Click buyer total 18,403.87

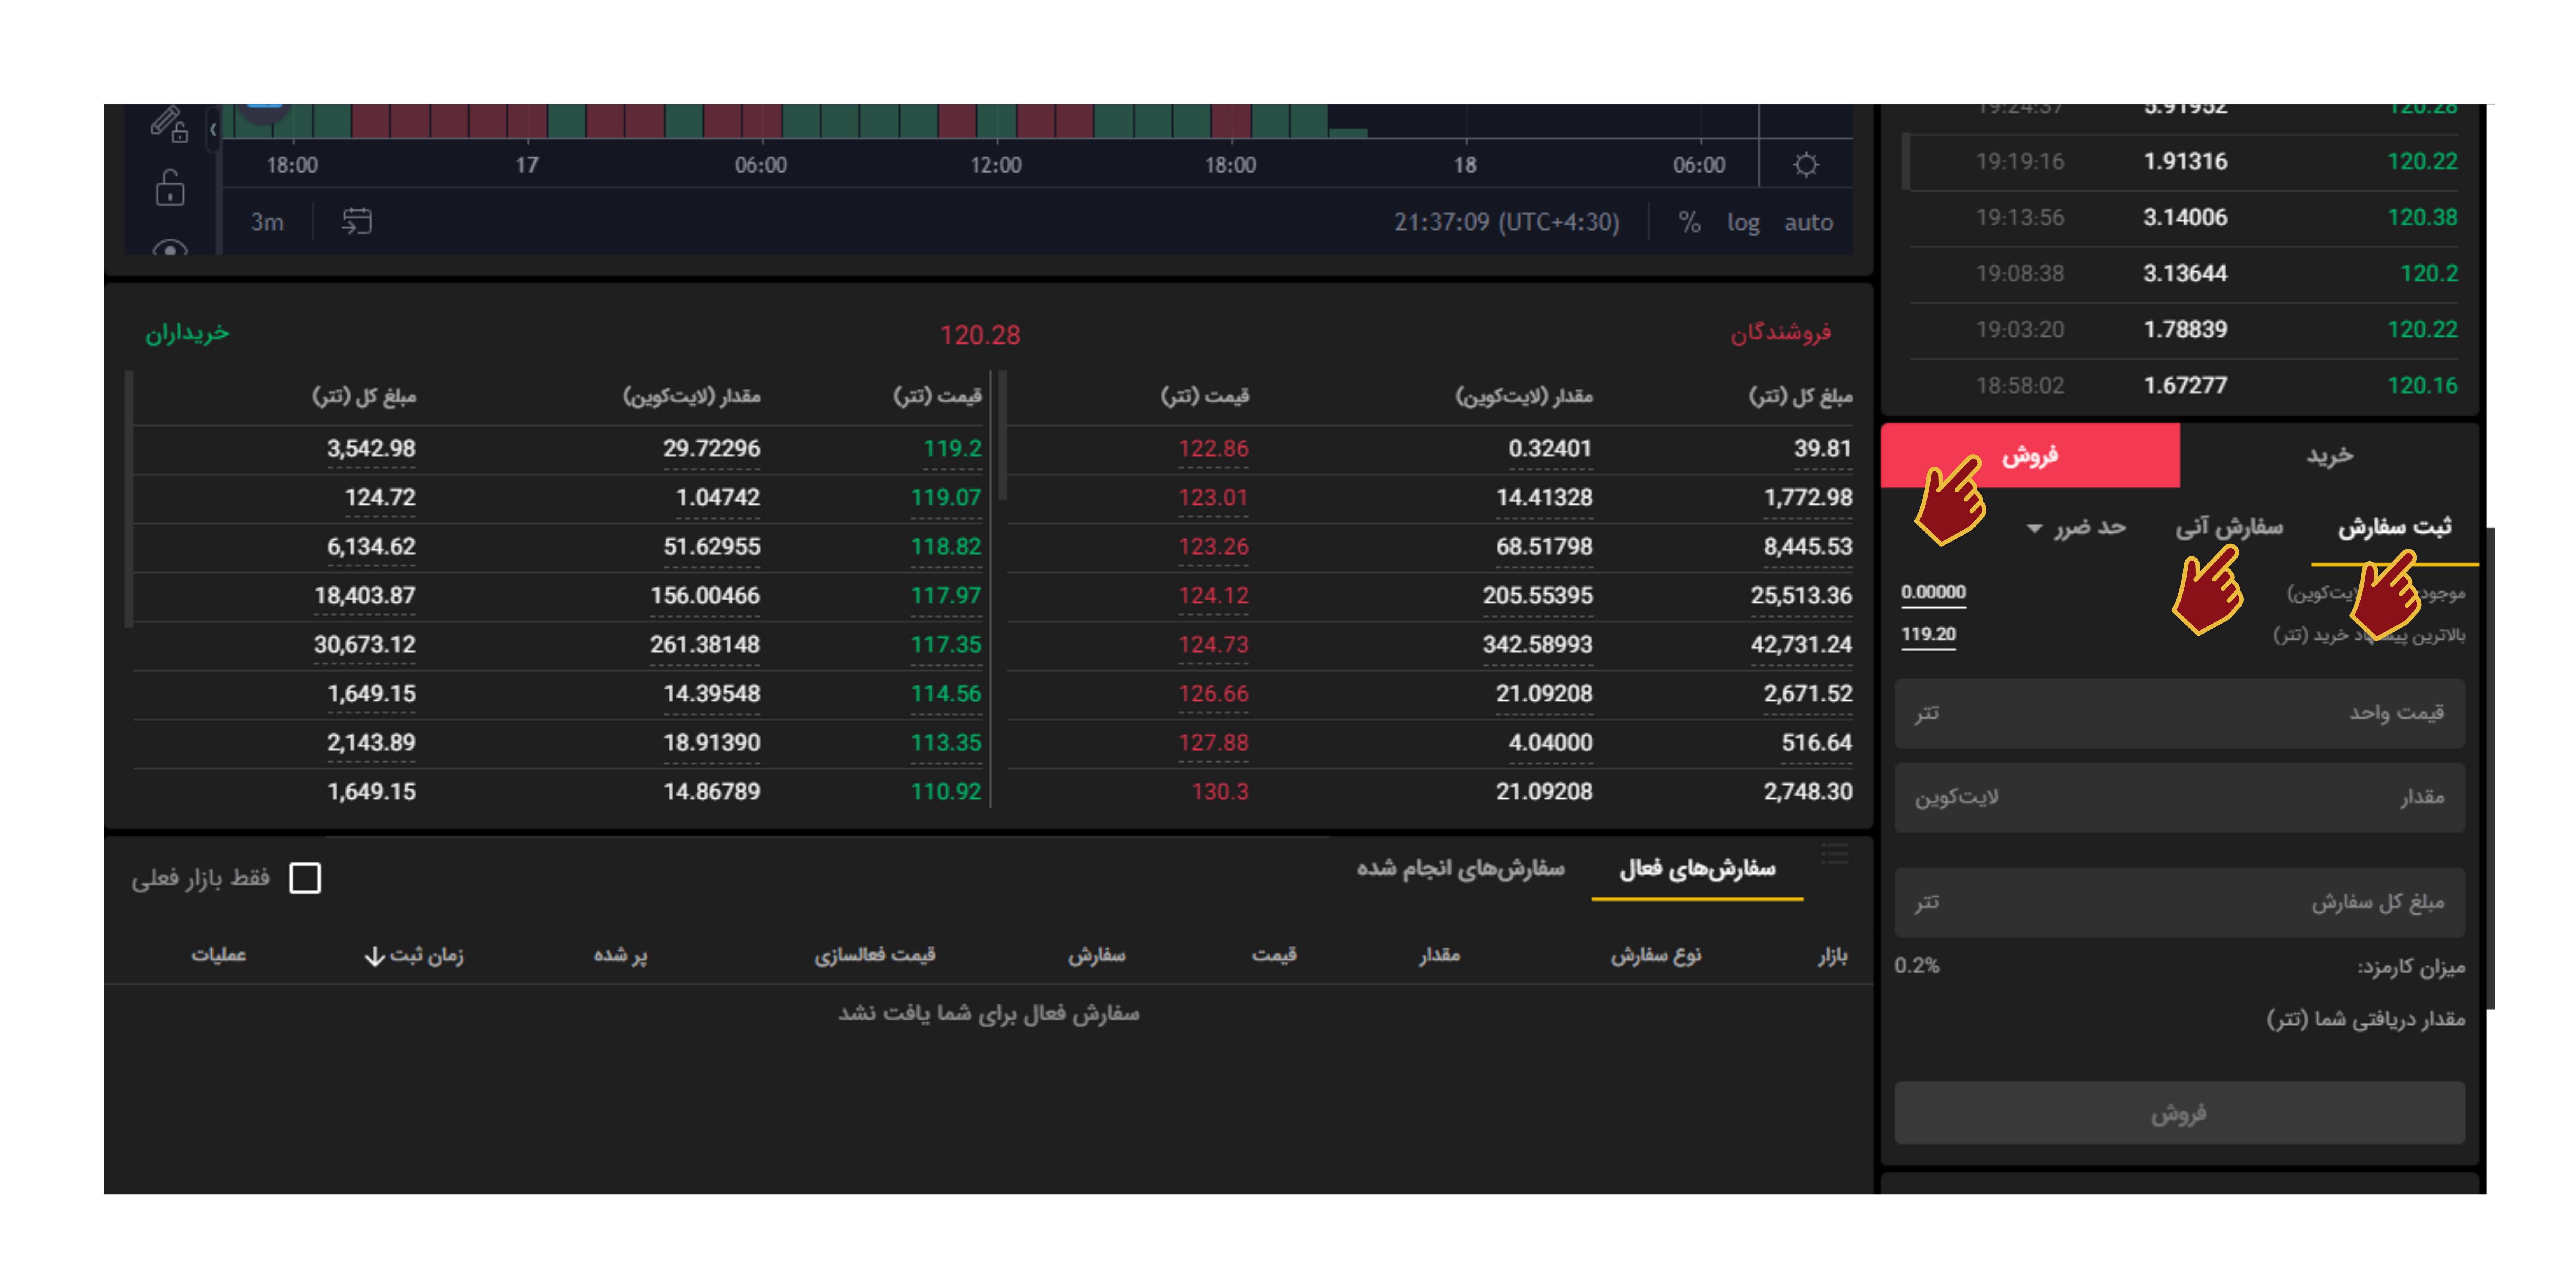tap(364, 595)
